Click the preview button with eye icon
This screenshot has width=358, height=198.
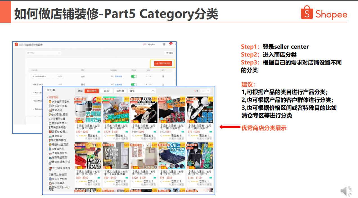coord(169,53)
